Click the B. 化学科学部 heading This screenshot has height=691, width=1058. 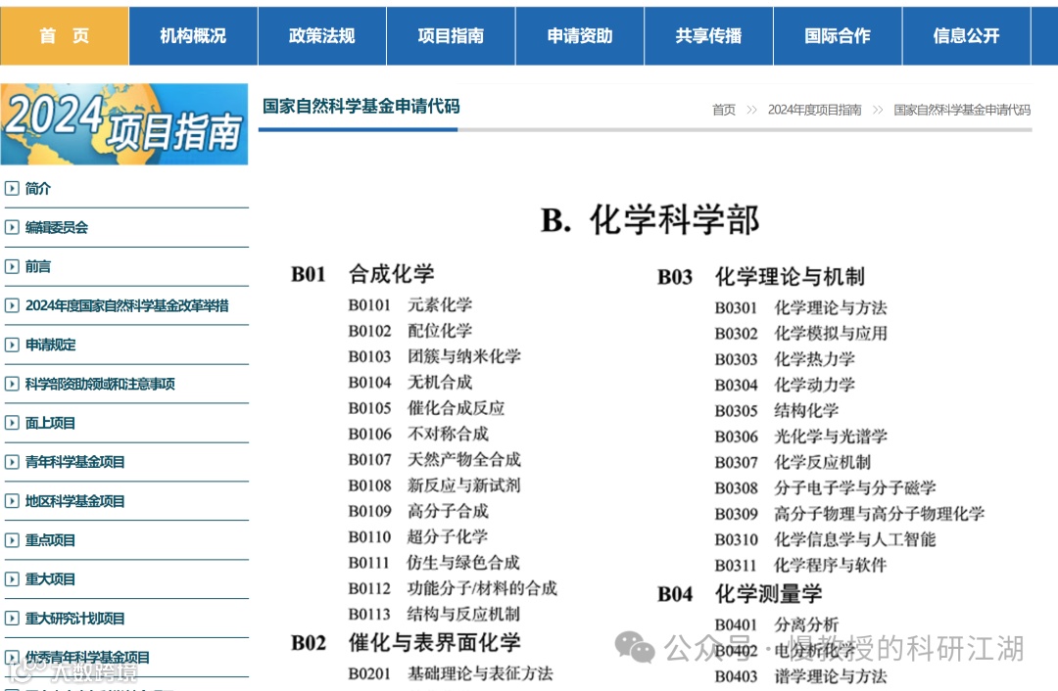coord(649,220)
